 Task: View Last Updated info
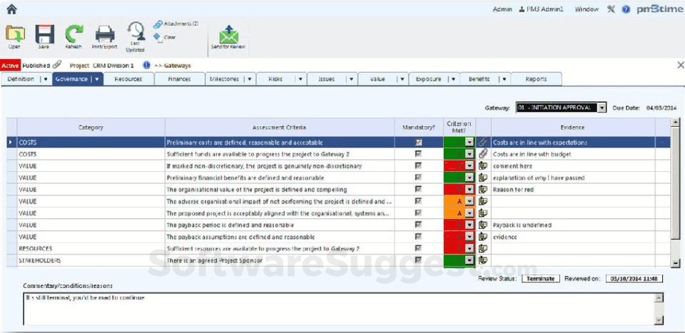pyautogui.click(x=136, y=38)
